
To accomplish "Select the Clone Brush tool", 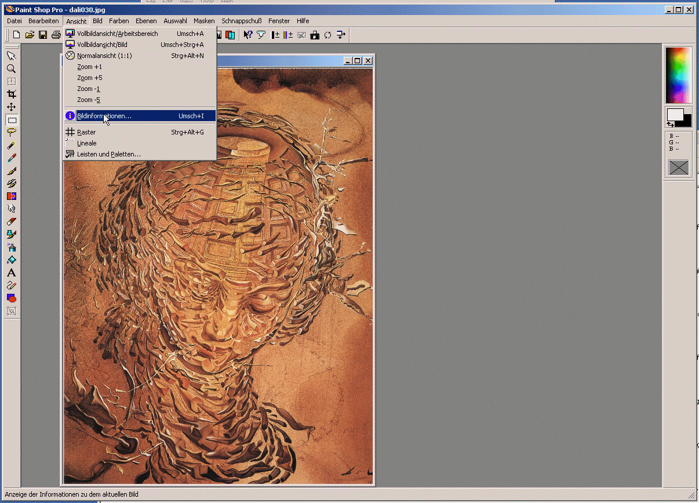I will [12, 183].
